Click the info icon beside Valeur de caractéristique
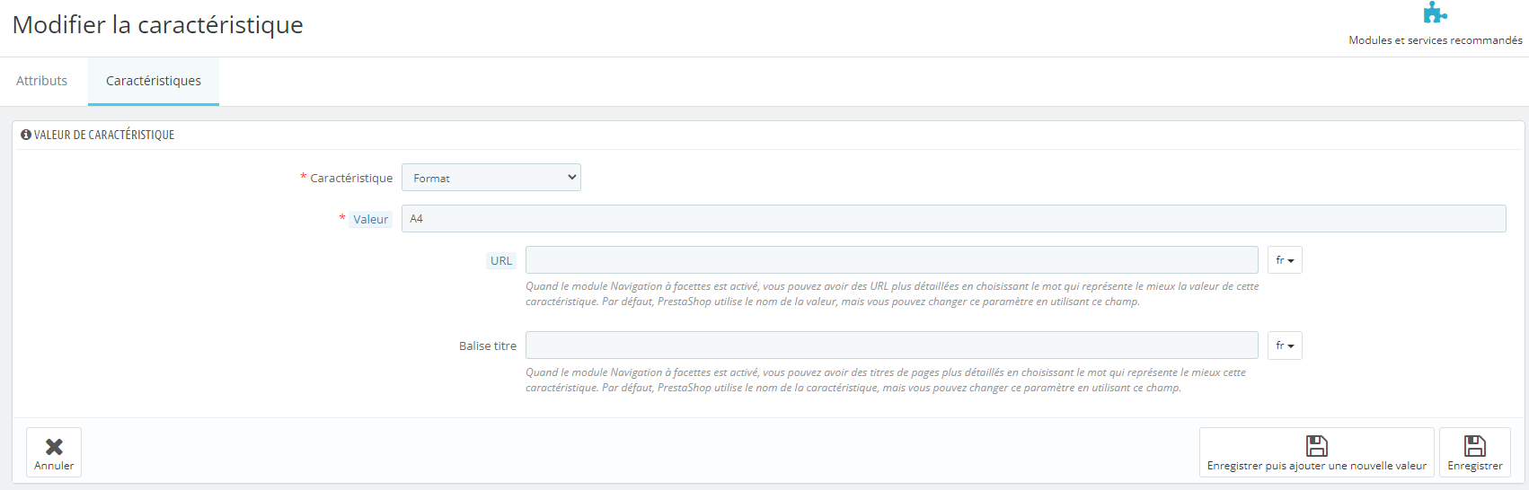 click(x=26, y=135)
